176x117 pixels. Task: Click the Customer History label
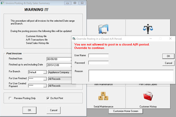coord(148,107)
